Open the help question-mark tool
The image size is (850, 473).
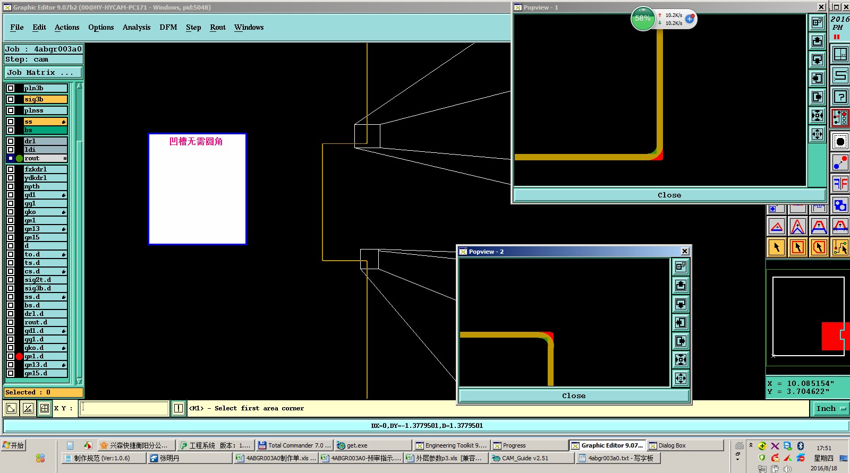pyautogui.click(x=840, y=97)
